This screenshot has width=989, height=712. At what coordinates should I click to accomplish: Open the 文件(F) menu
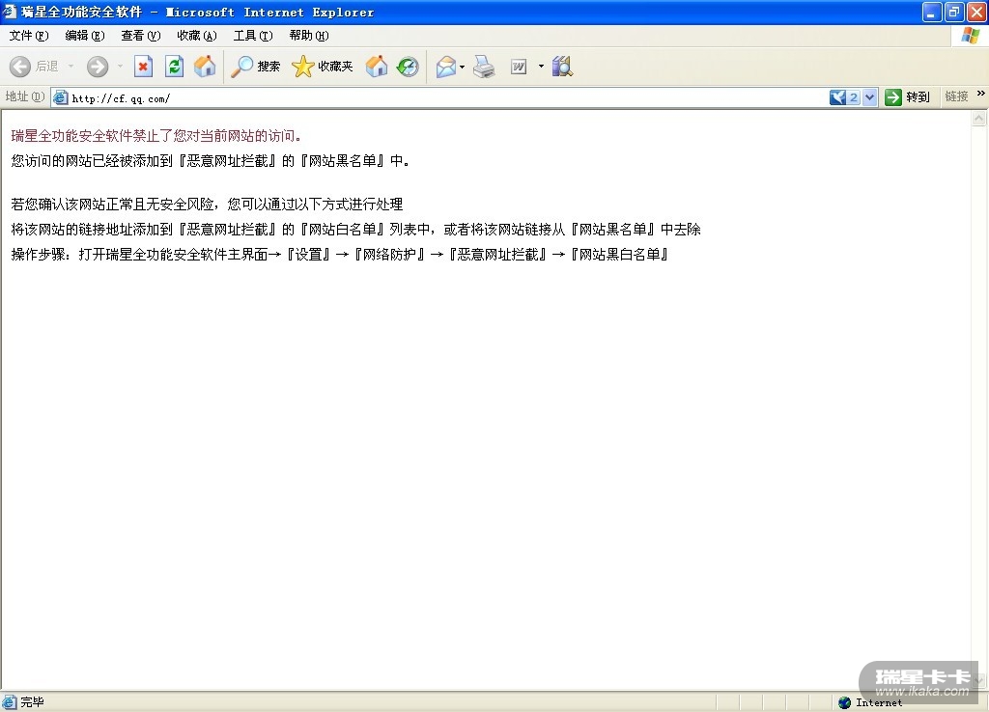tap(28, 36)
